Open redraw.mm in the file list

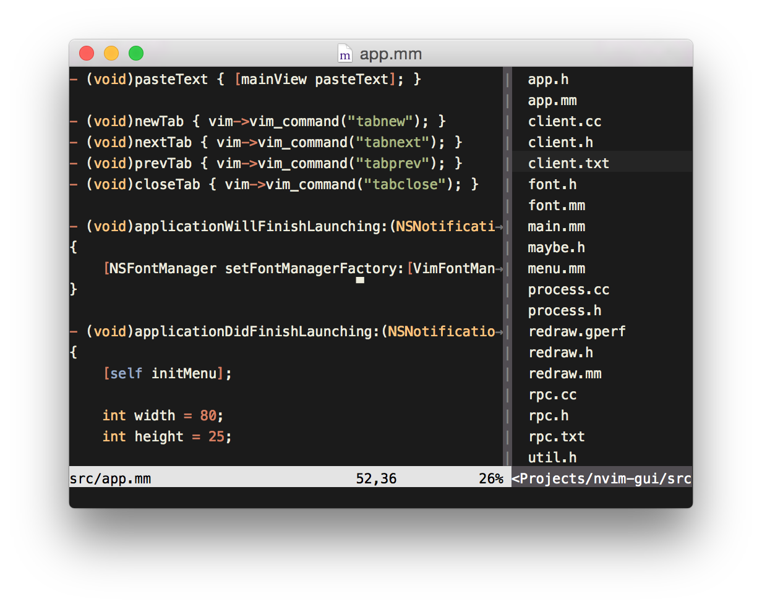click(565, 373)
